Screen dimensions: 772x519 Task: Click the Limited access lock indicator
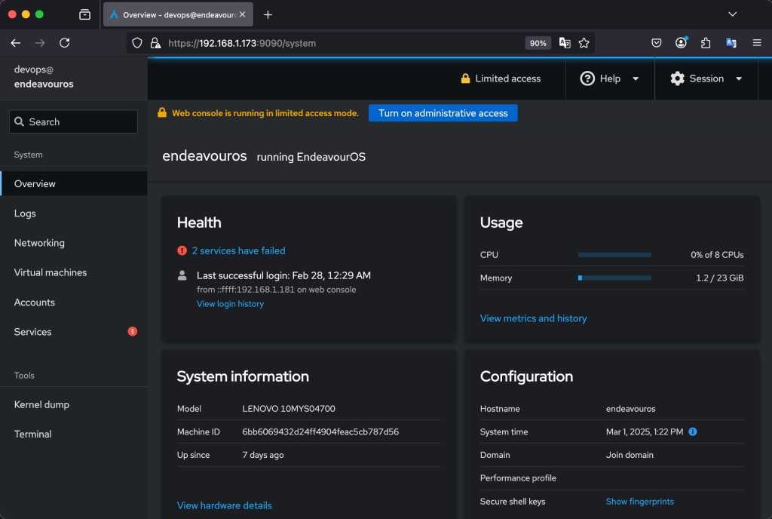pyautogui.click(x=501, y=78)
